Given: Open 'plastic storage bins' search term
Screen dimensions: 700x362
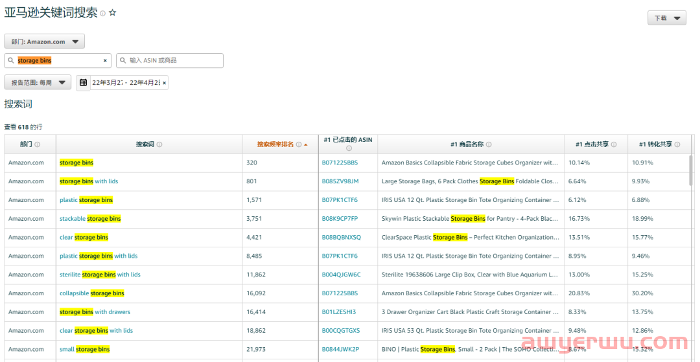Looking at the screenshot, I should click(86, 200).
